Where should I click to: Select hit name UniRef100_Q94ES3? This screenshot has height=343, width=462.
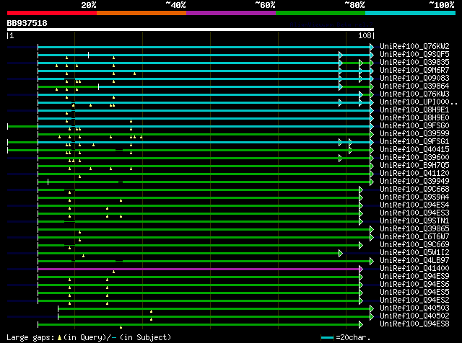[414, 213]
